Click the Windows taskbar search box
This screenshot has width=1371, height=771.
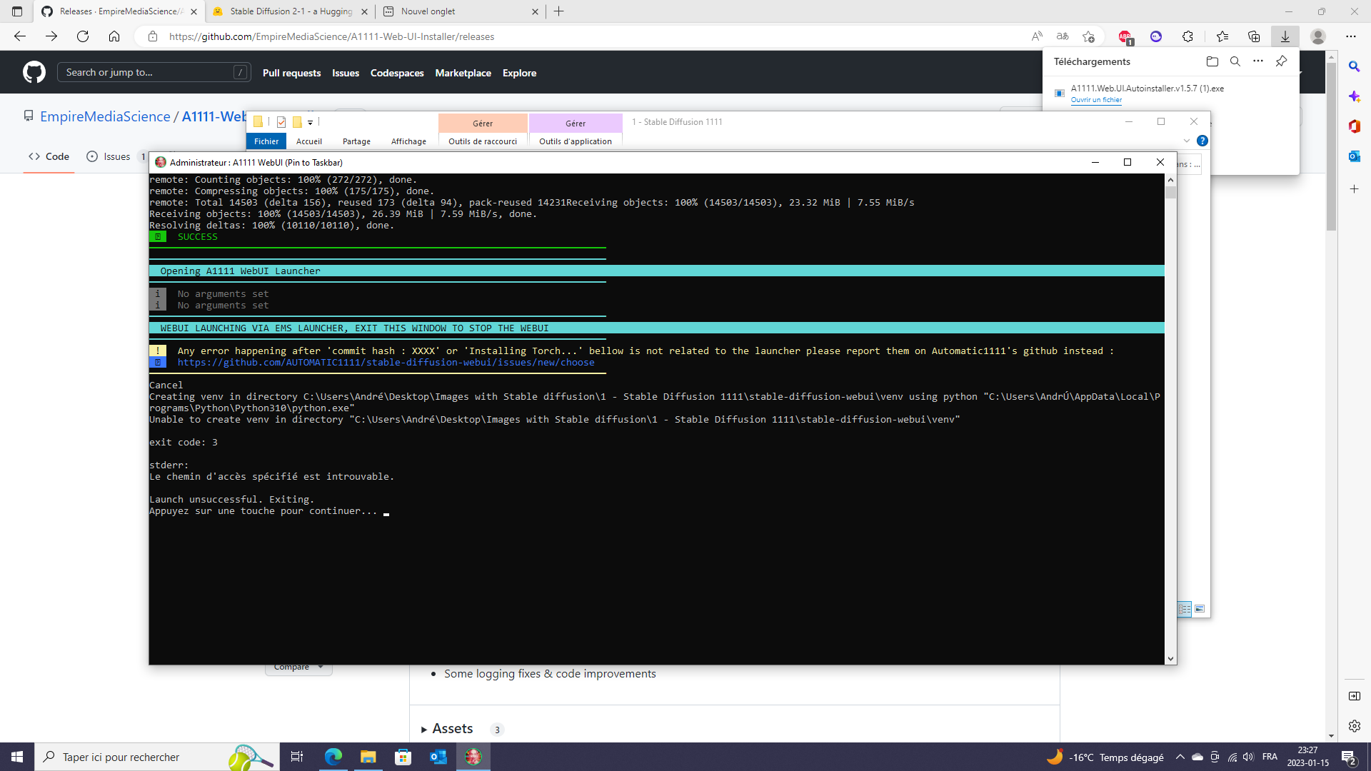point(156,757)
